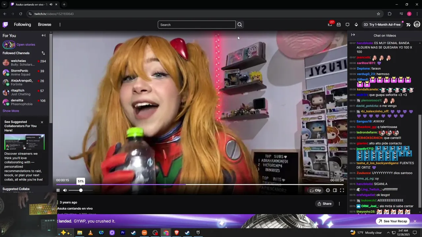This screenshot has width=422, height=237.
Task: Open video player settings gear
Action: coord(328,190)
